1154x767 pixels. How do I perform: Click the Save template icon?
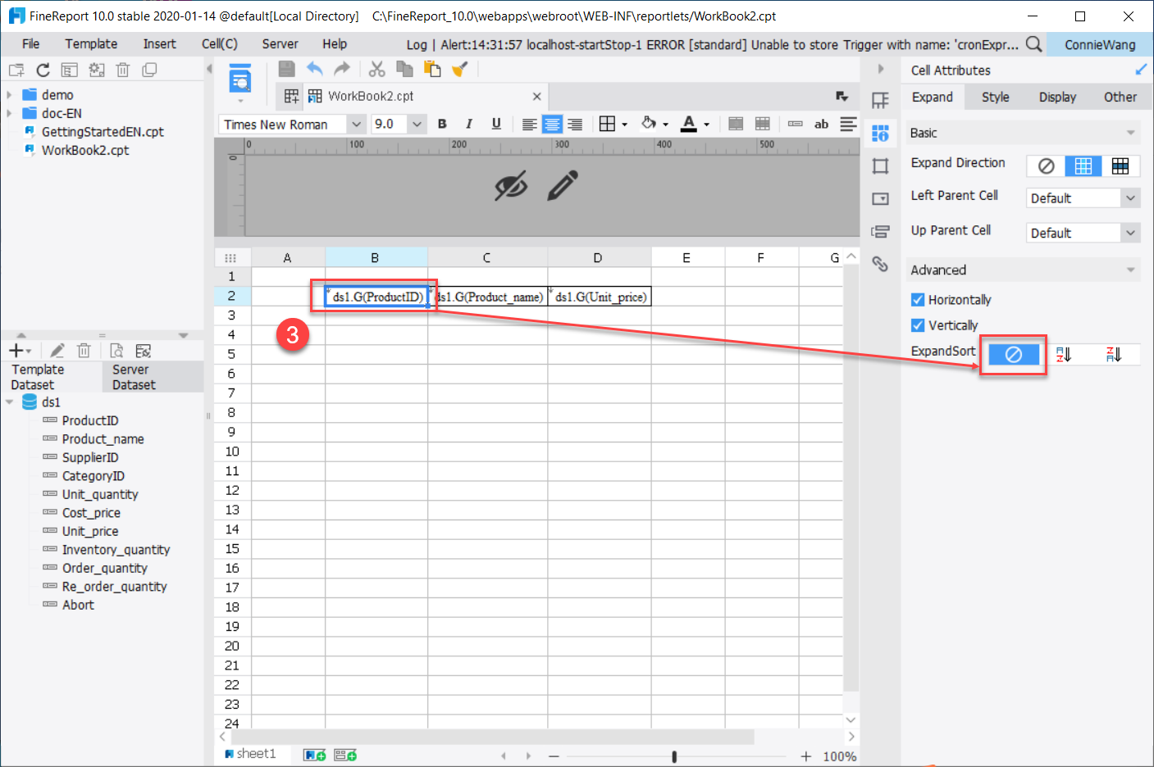tap(286, 69)
